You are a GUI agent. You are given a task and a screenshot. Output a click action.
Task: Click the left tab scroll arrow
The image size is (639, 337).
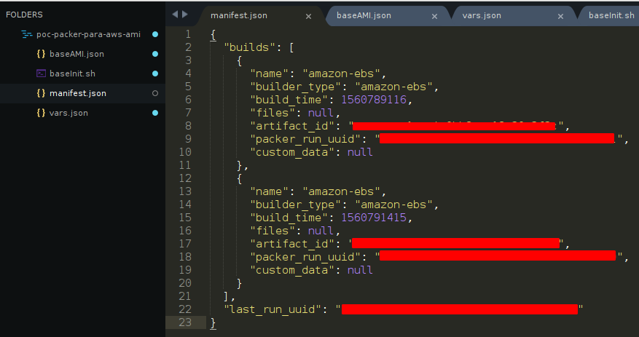click(x=175, y=15)
